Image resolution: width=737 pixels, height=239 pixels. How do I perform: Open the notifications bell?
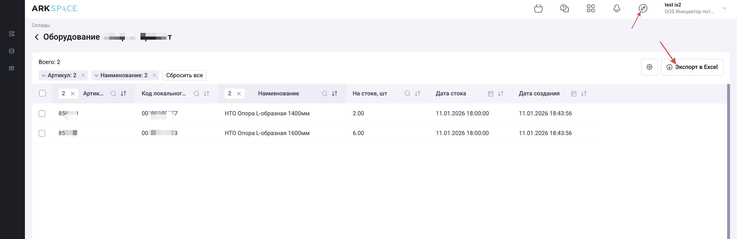[617, 9]
